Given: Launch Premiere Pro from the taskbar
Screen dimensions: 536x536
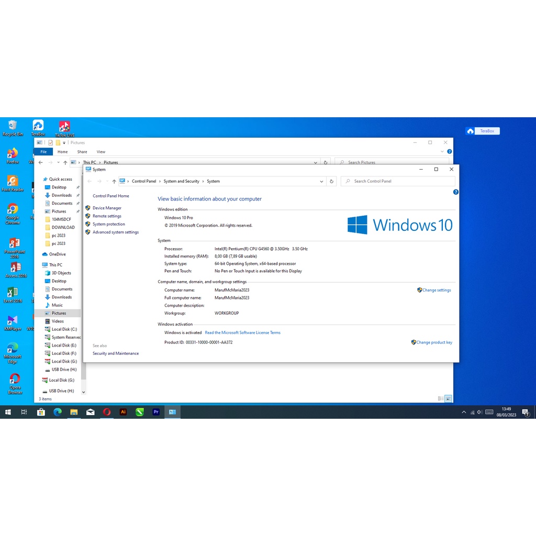Looking at the screenshot, I should point(155,412).
